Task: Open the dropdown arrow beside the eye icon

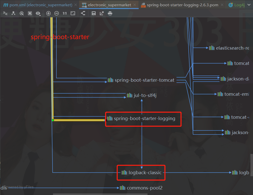Action: [x=40, y=15]
